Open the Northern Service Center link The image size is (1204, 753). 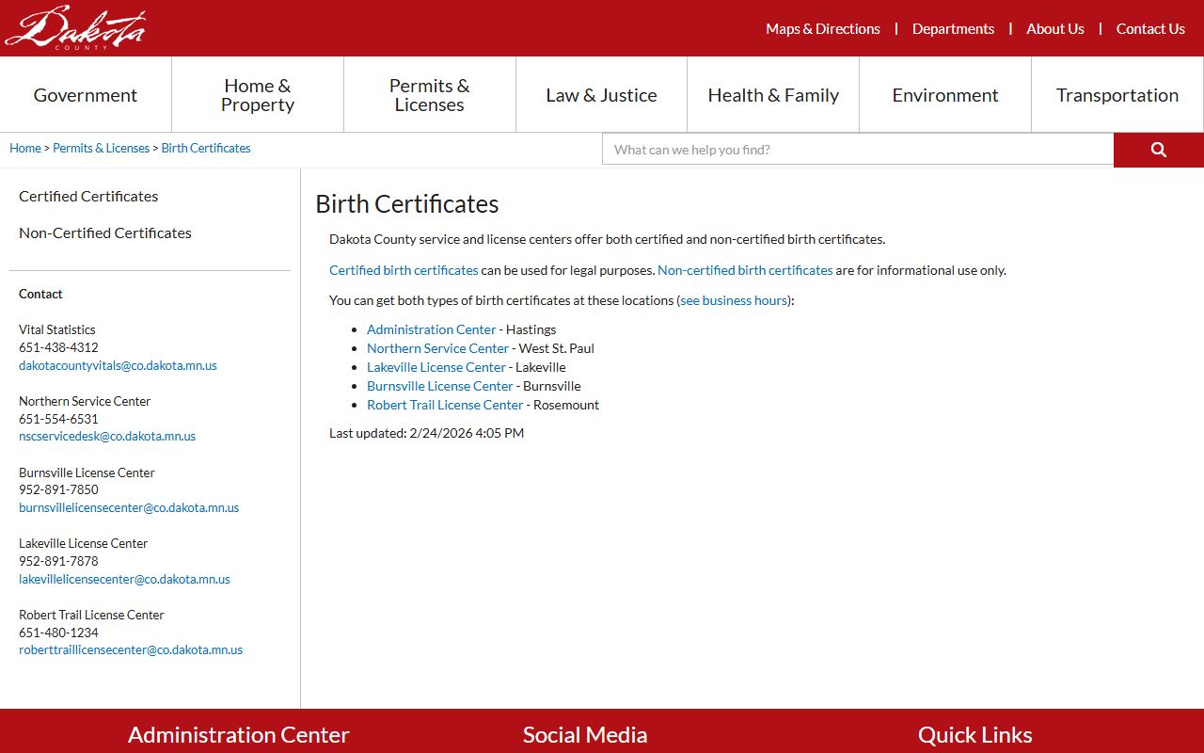pyautogui.click(x=437, y=348)
